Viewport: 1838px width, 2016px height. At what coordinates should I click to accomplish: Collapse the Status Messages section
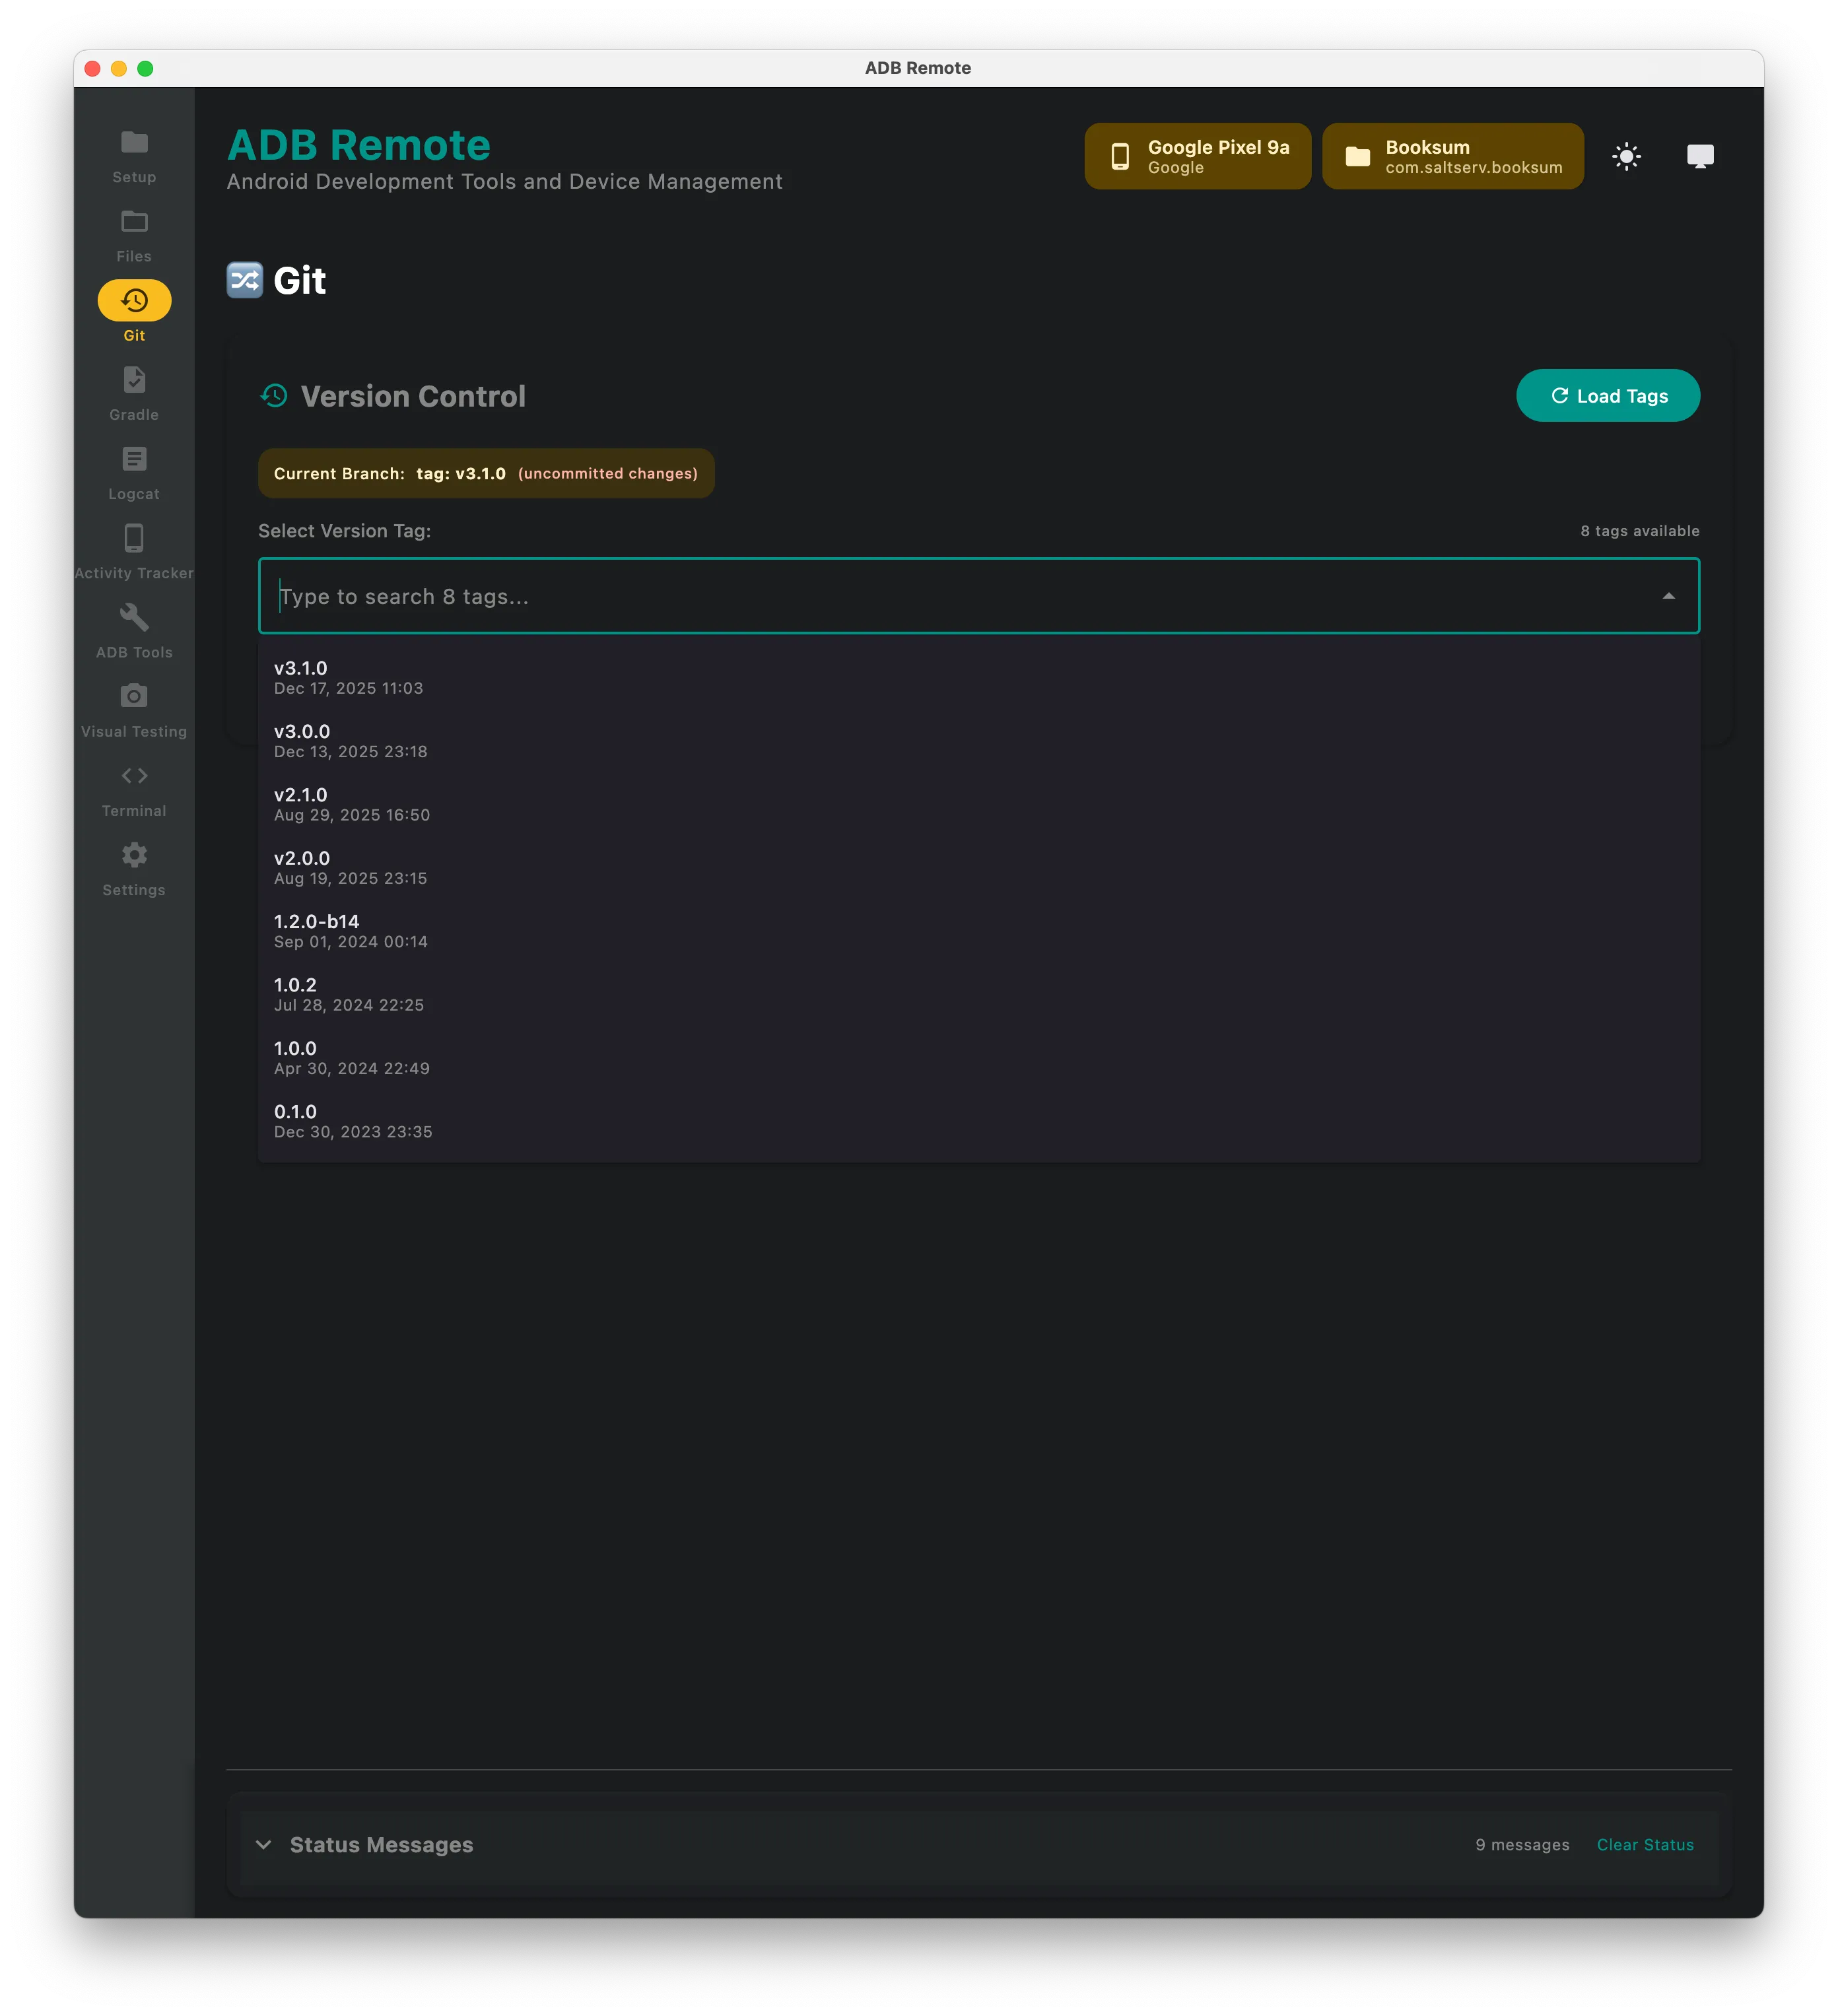263,1845
